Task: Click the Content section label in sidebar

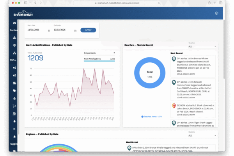Action: coord(14,30)
